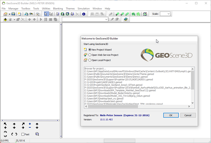The height and width of the screenshot is (143, 211).
Task: Click the project list scroll up arrow
Action: (x=192, y=69)
